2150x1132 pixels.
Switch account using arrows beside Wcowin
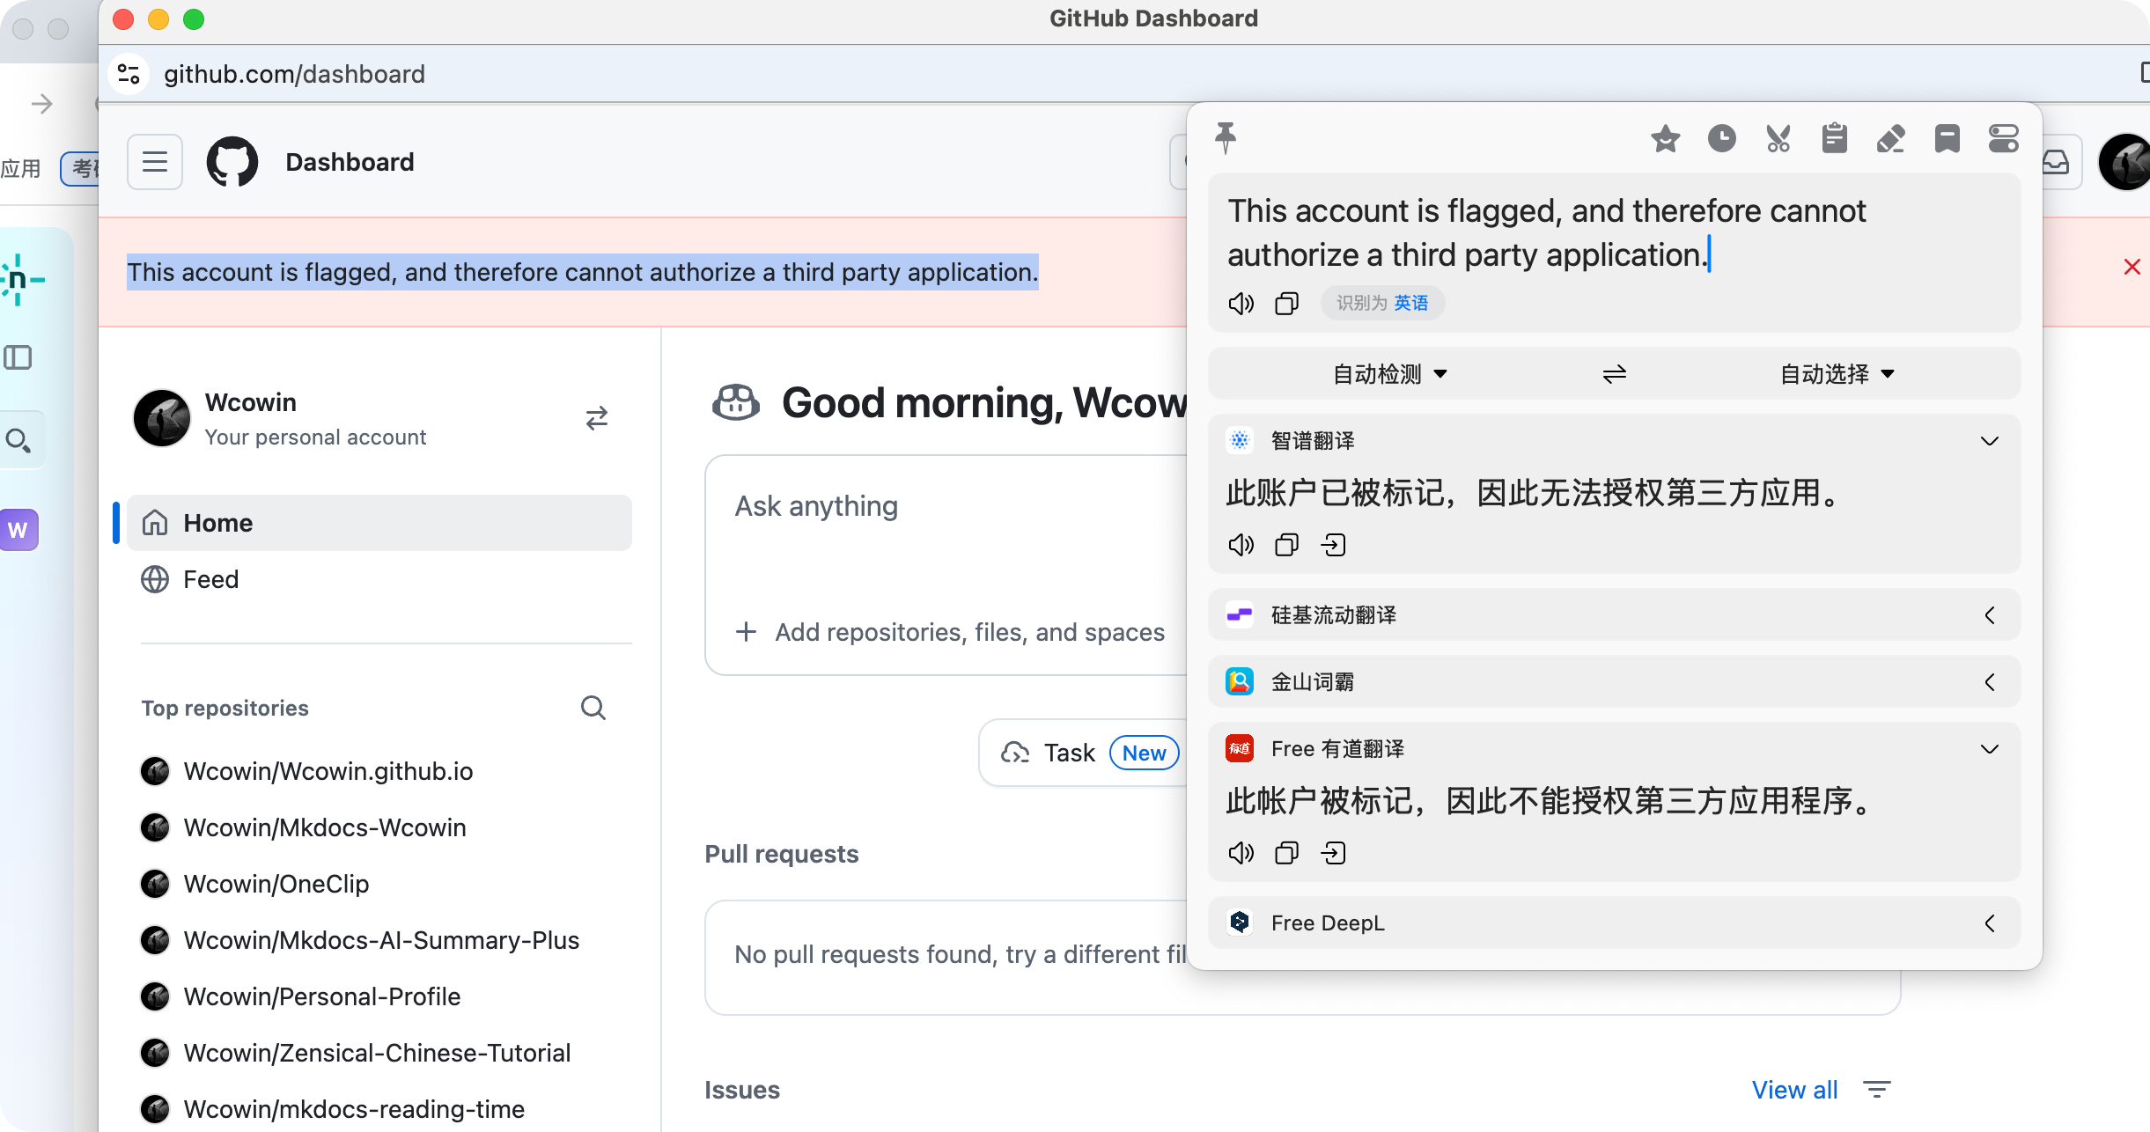pos(596,418)
